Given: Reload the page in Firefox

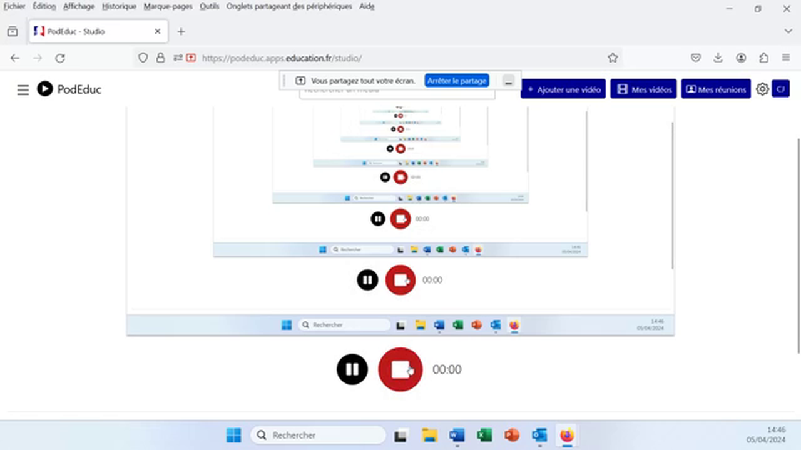Looking at the screenshot, I should (60, 57).
